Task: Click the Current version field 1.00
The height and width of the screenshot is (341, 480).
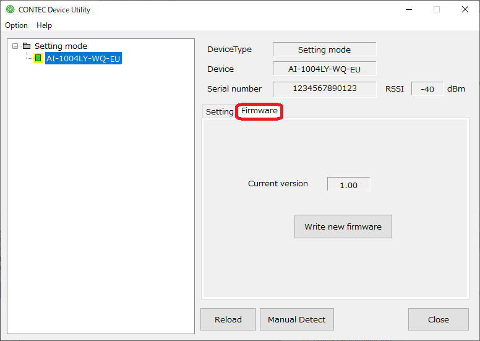Action: 349,184
